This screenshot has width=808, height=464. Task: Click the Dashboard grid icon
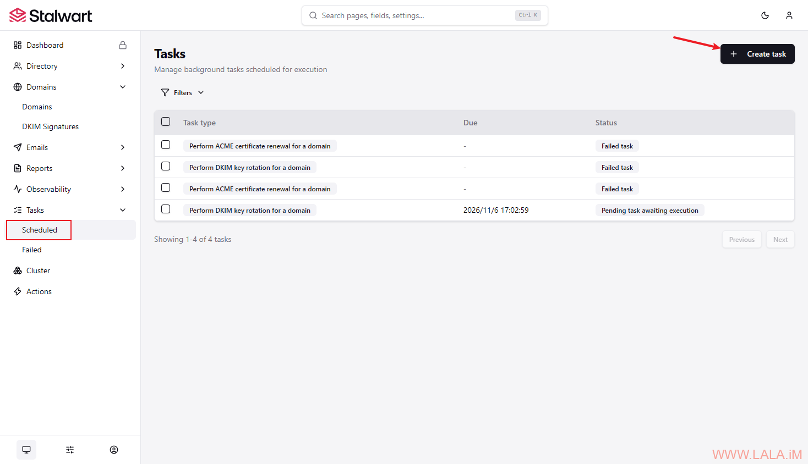pyautogui.click(x=18, y=45)
